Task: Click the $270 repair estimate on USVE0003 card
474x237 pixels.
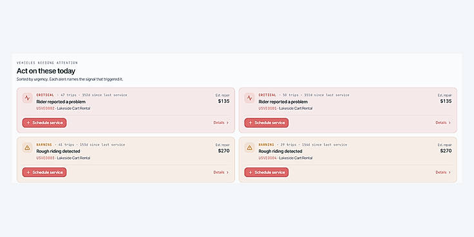Action: (223, 151)
